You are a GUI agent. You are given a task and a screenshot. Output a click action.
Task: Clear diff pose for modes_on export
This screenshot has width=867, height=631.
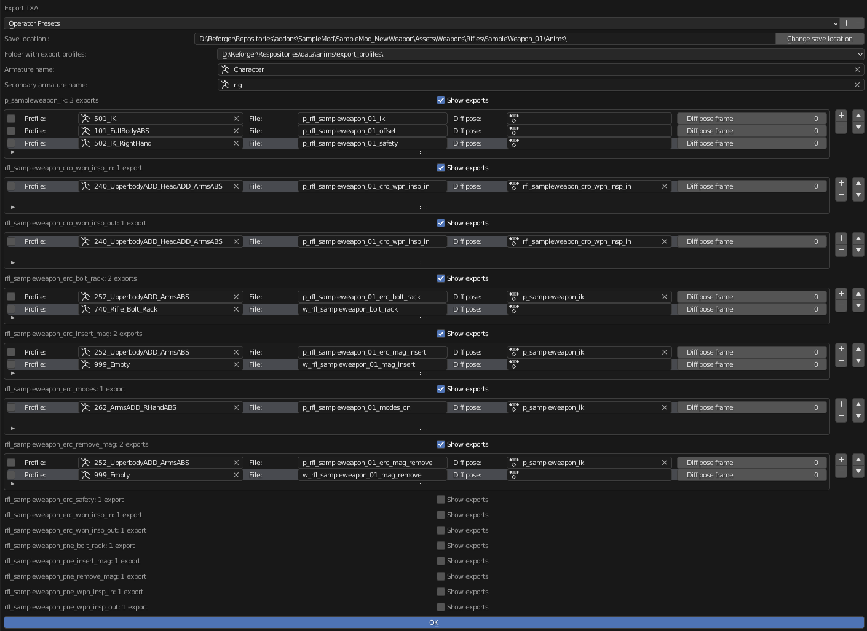click(x=664, y=407)
